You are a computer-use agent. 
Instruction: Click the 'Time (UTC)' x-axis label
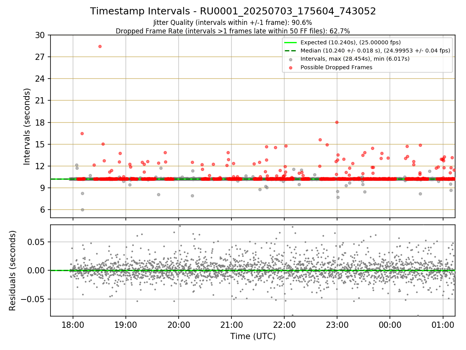(x=253, y=336)
